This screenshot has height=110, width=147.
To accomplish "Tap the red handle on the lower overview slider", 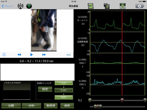I will click(98, 106).
